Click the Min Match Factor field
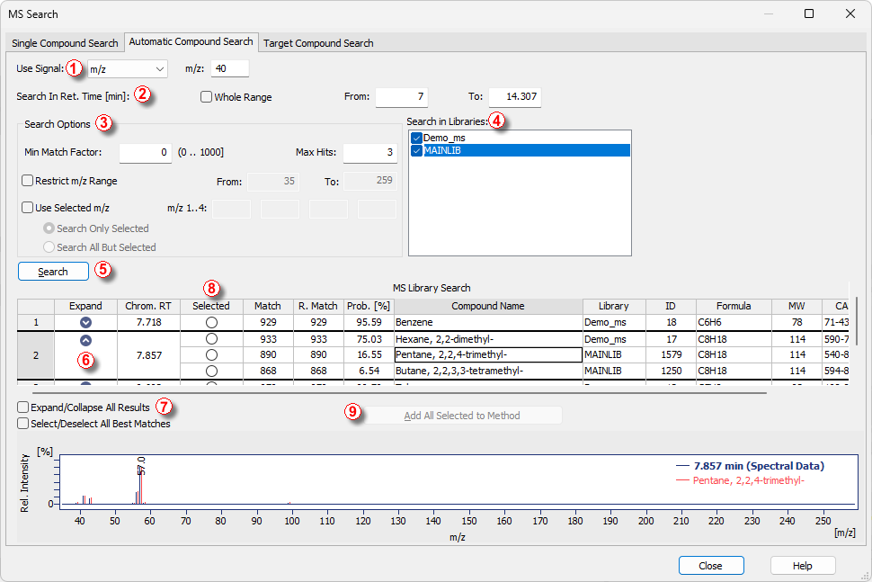 point(146,153)
